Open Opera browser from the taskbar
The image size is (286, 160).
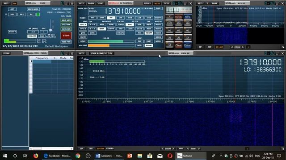pos(170,156)
